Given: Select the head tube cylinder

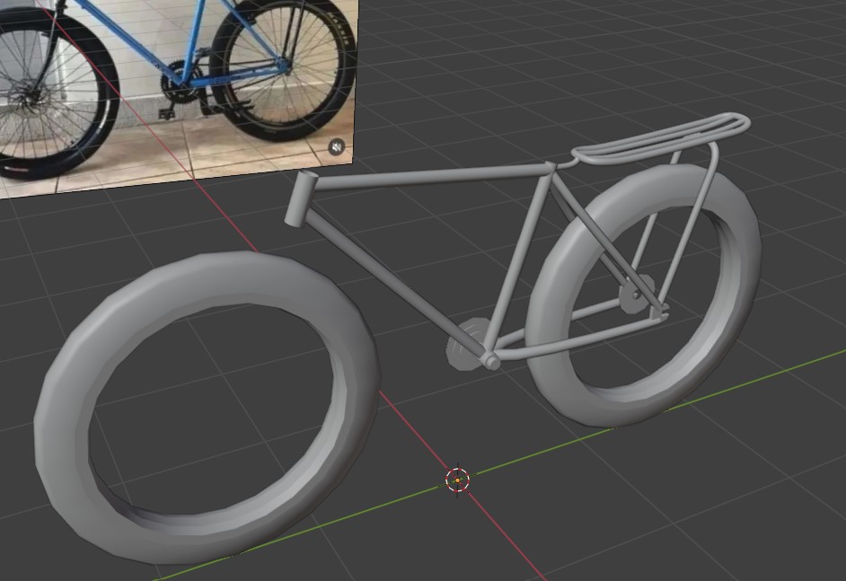Looking at the screenshot, I should [301, 198].
